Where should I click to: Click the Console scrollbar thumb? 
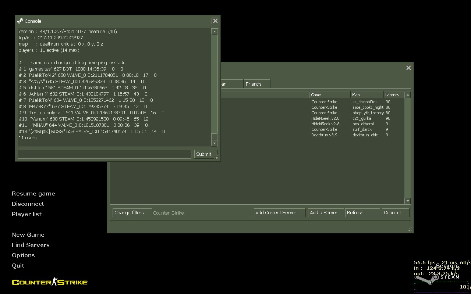point(214,136)
